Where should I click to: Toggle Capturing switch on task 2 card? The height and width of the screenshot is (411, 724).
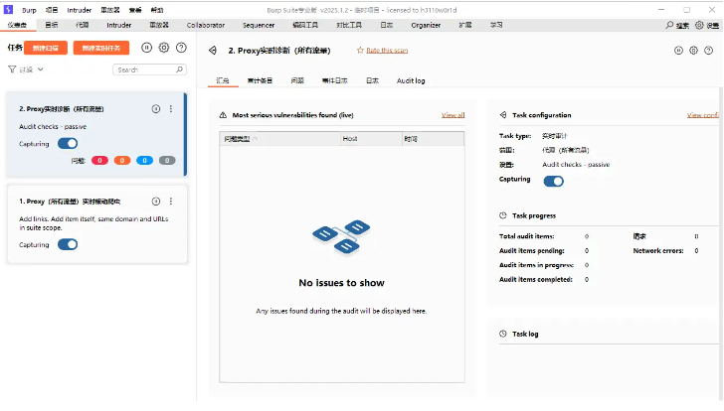click(68, 144)
